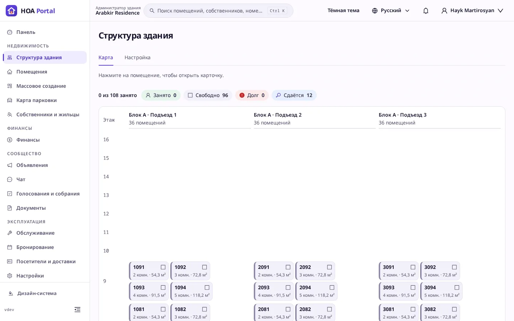Go to Посетители и доставки

[45, 261]
